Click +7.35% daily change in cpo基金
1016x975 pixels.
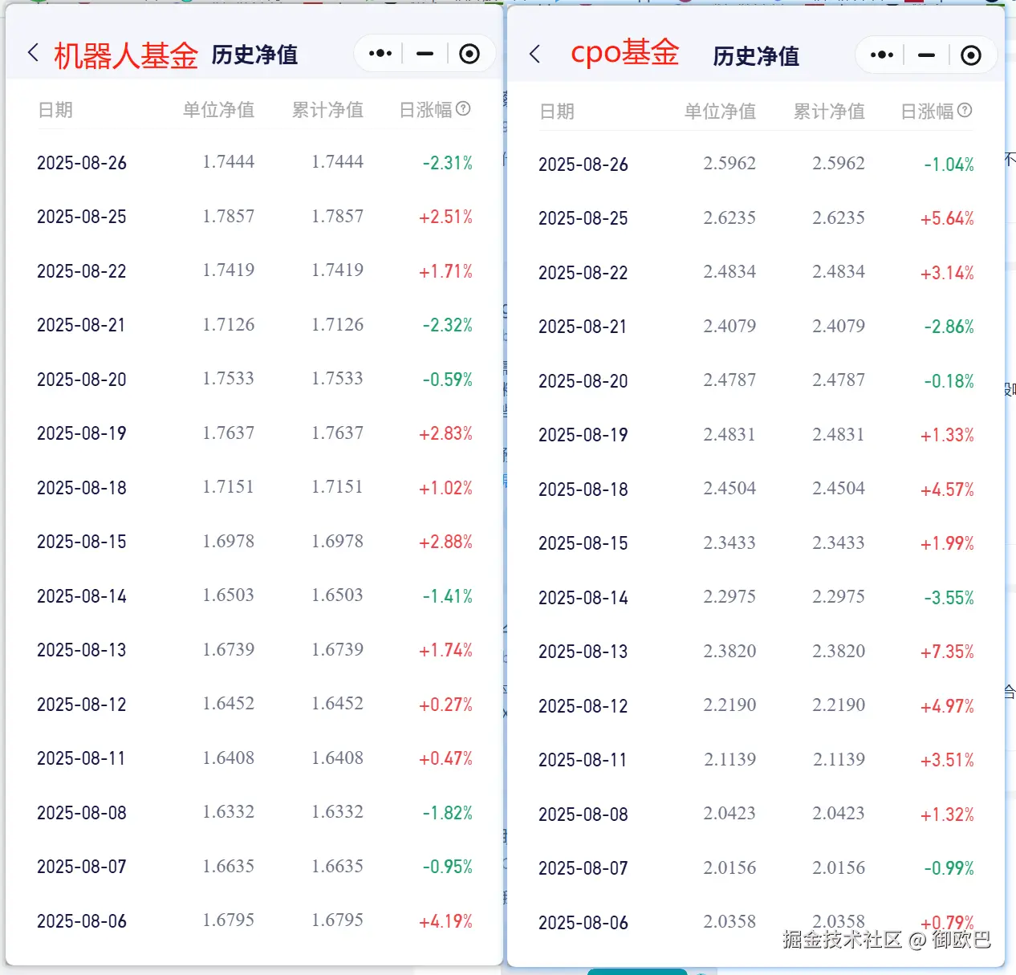click(x=947, y=652)
